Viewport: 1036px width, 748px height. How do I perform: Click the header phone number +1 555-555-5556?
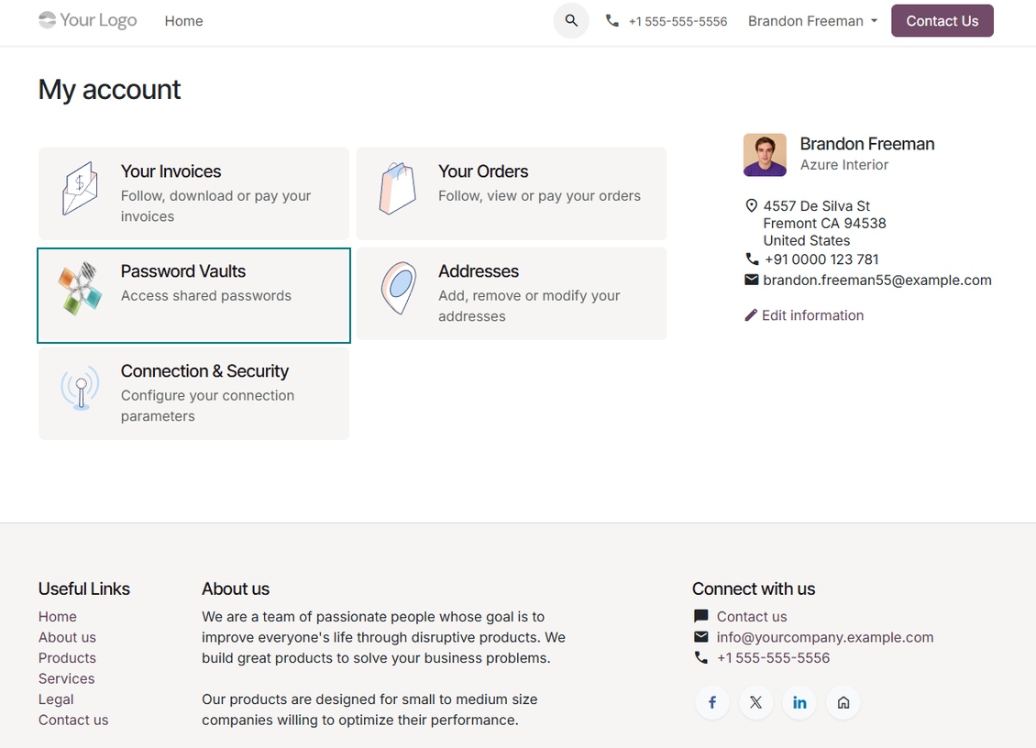click(x=678, y=21)
